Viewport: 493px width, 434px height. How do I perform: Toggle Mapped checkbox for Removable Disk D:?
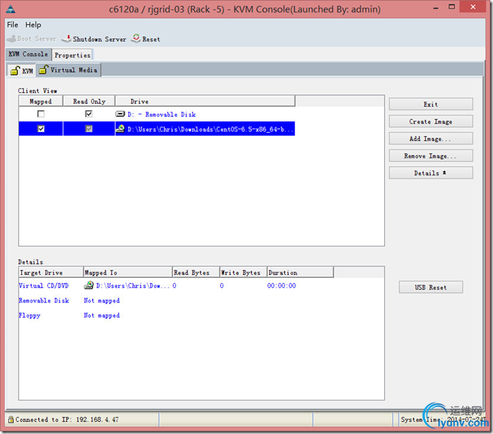click(x=41, y=114)
